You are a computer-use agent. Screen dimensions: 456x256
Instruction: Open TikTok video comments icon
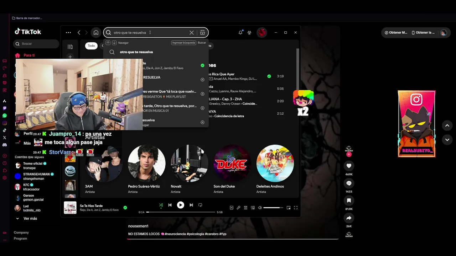coord(349,183)
